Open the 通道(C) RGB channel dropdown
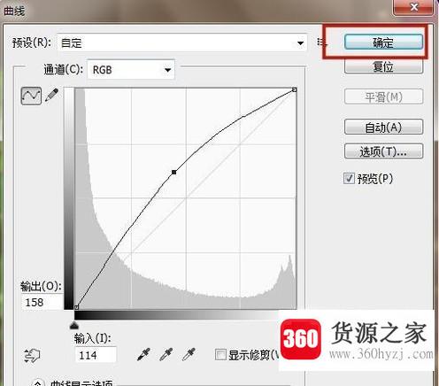439x386 pixels. (131, 70)
